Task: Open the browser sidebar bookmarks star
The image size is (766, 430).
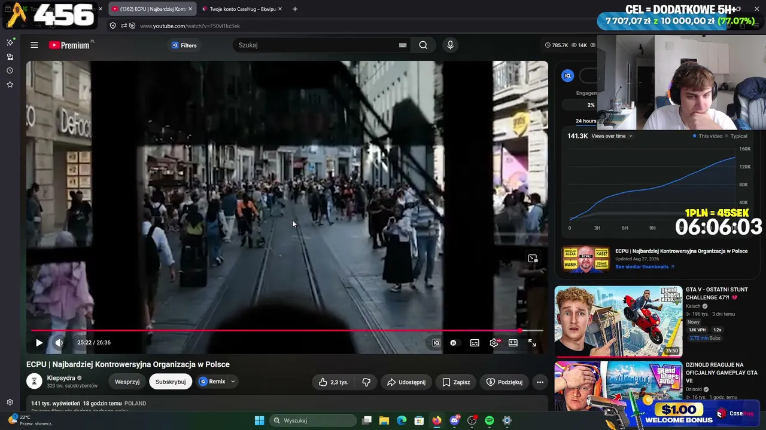Action: tap(10, 85)
